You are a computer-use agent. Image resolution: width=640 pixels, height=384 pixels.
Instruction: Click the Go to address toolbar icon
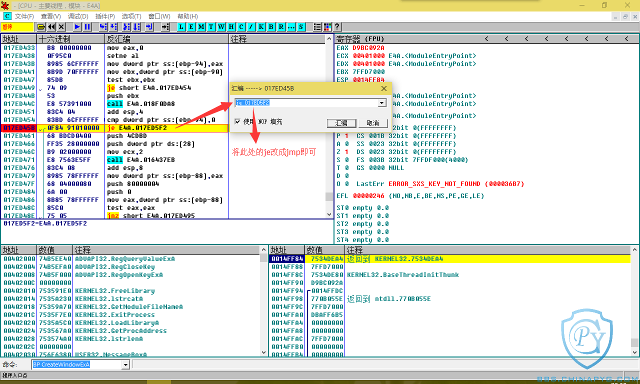coord(165,27)
